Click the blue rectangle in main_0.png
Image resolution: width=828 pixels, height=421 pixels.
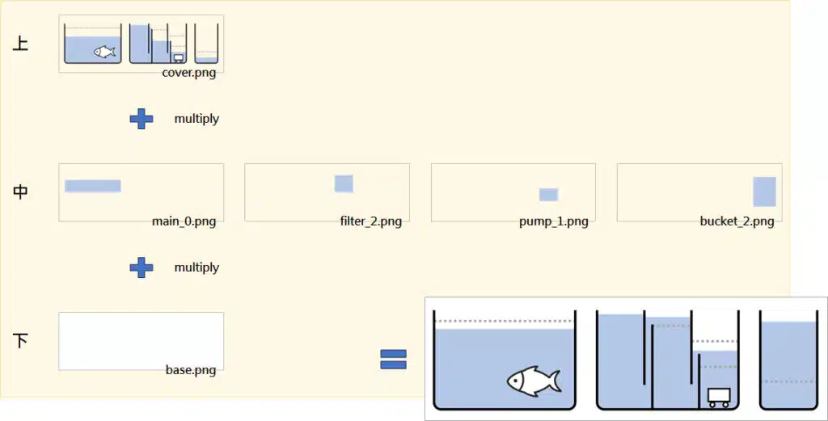click(93, 186)
